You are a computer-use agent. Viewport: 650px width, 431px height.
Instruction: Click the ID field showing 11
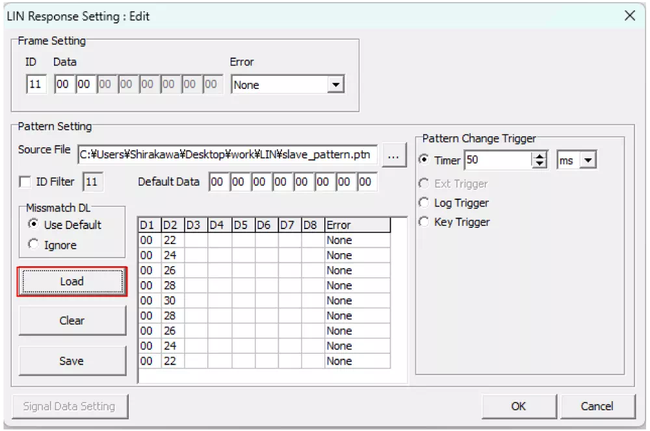pos(36,84)
